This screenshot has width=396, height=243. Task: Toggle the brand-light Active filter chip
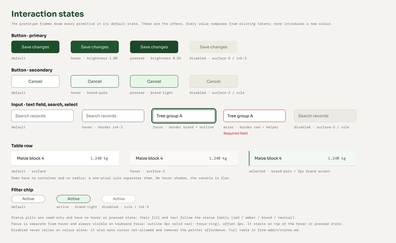[x=74, y=199]
